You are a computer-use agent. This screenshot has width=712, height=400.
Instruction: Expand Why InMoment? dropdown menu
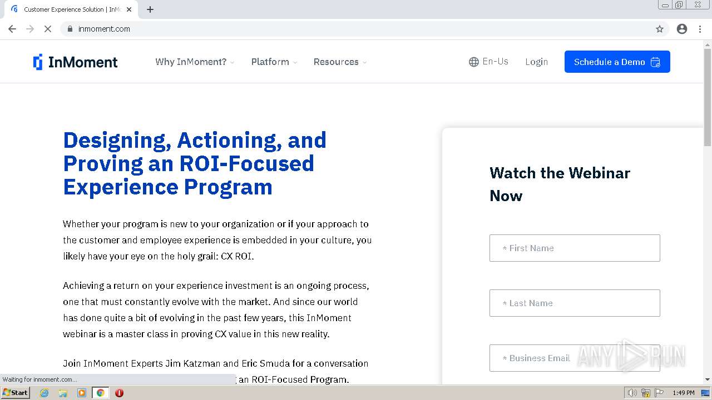(195, 62)
